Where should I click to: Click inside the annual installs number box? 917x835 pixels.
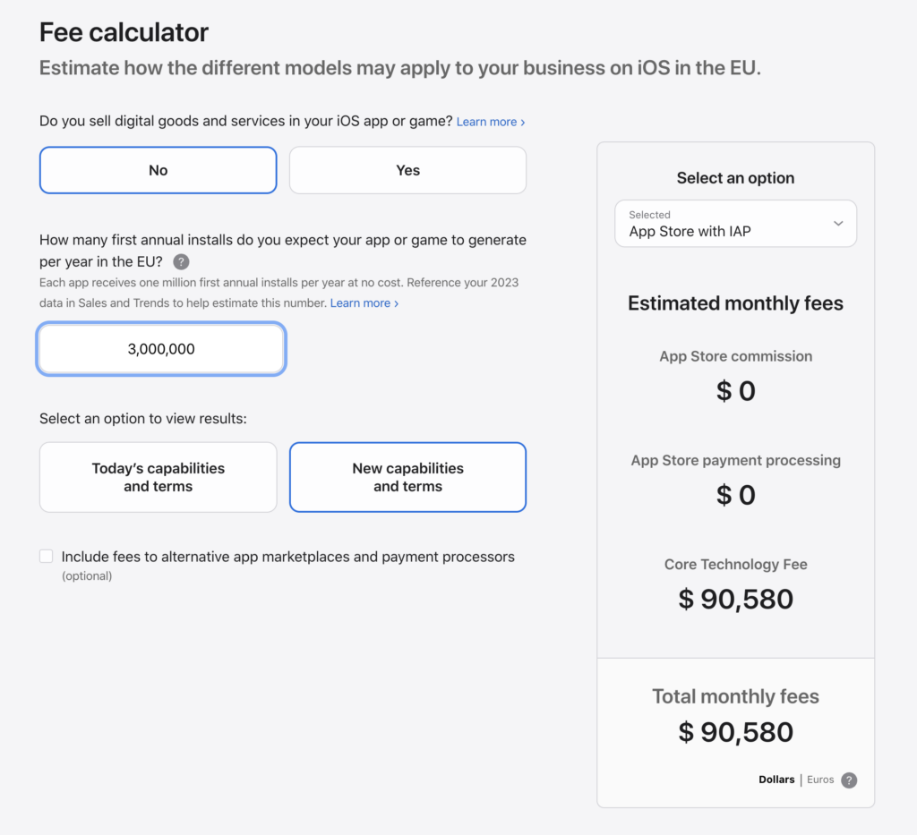160,349
